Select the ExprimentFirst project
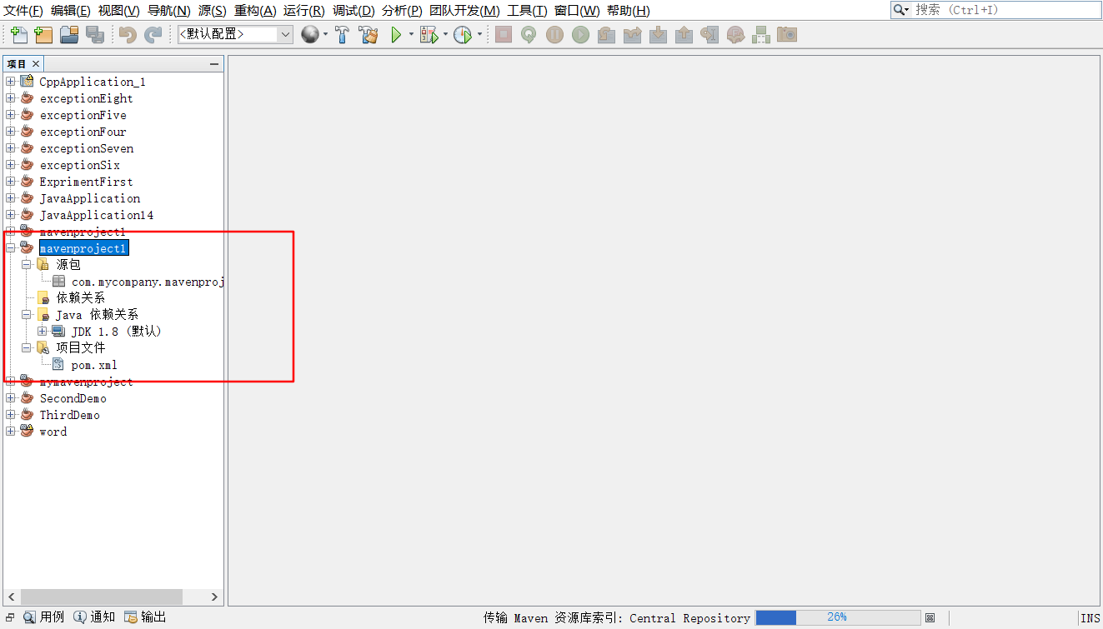This screenshot has height=629, width=1103. pyautogui.click(x=86, y=182)
